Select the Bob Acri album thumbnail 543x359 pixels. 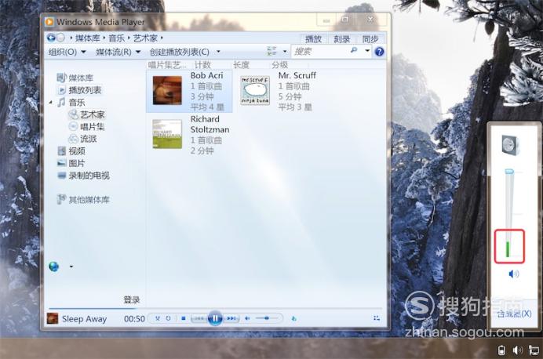167,90
